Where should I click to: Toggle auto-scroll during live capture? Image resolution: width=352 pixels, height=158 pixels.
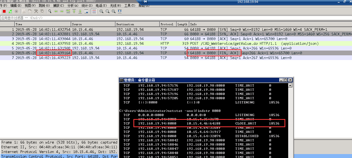point(86,11)
